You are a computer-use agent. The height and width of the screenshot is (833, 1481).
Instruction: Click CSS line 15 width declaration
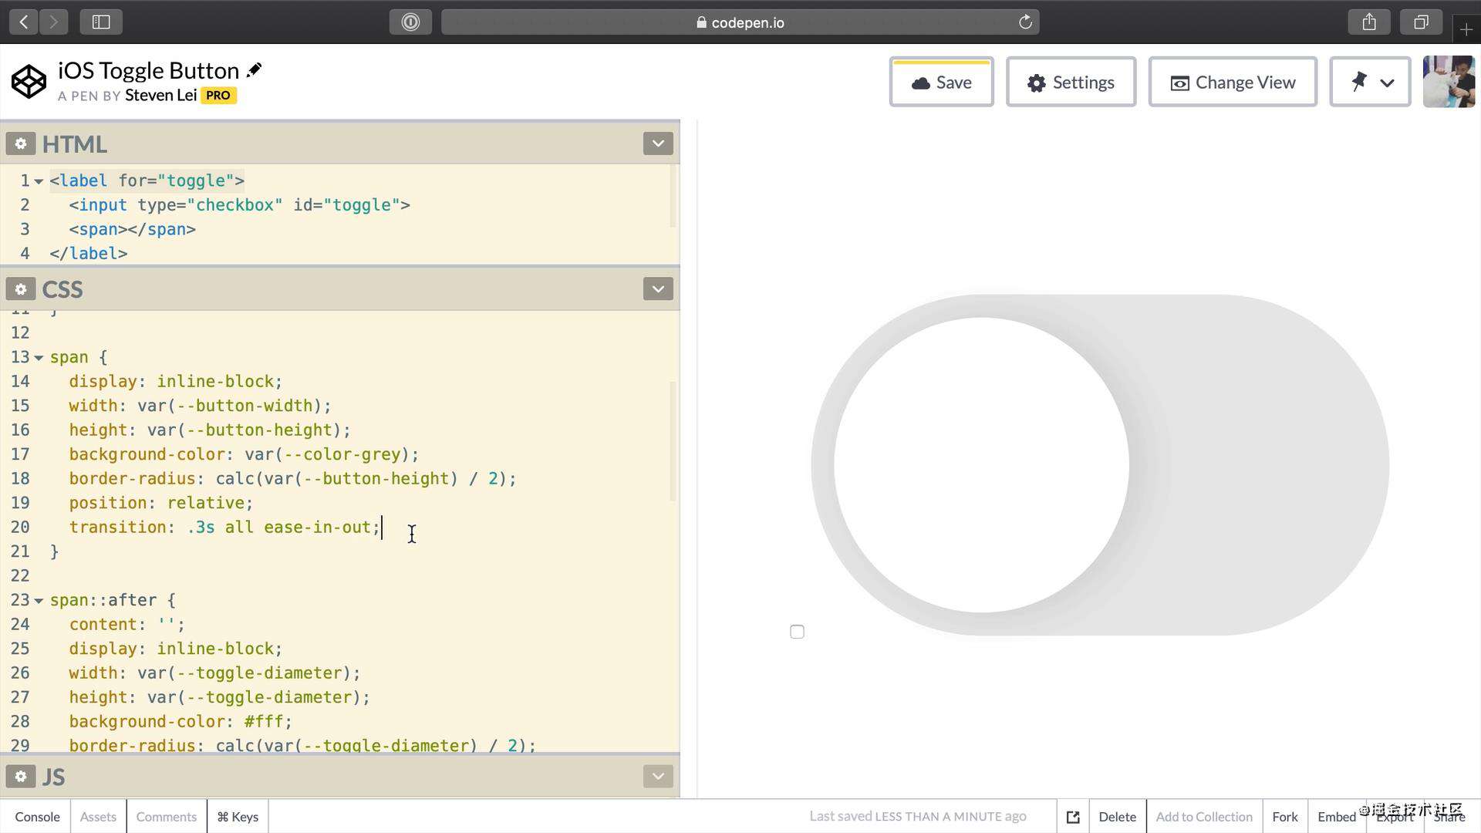coord(200,406)
